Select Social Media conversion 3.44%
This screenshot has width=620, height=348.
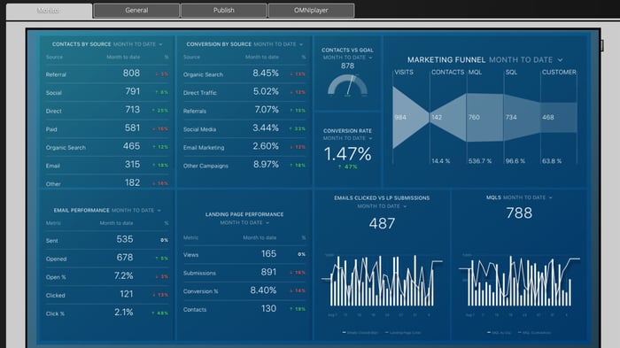266,128
